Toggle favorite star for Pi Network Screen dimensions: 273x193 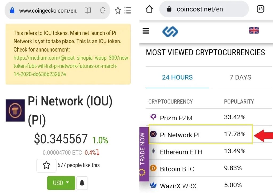pyautogui.click(x=46, y=165)
